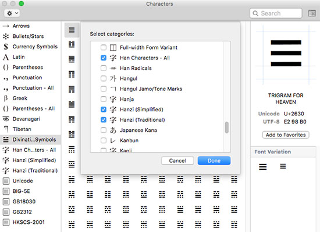This screenshot has height=232, width=320.
Task: Click the Search field
Action: point(276,13)
